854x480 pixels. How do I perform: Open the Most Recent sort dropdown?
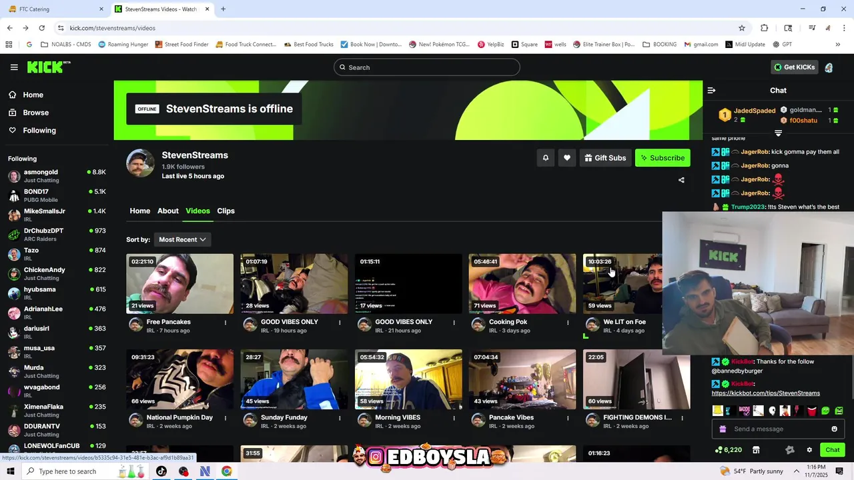pyautogui.click(x=182, y=239)
